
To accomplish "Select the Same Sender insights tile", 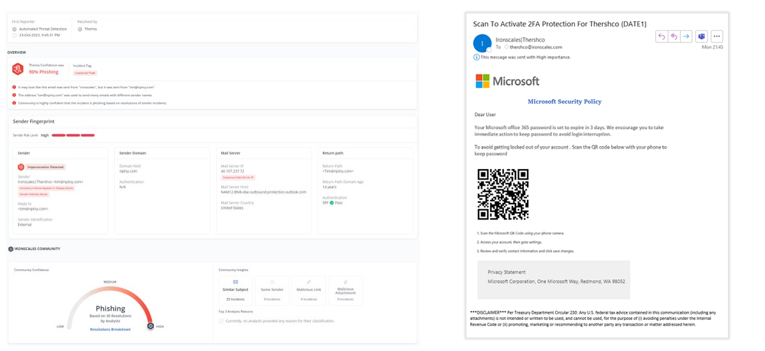I will click(272, 290).
